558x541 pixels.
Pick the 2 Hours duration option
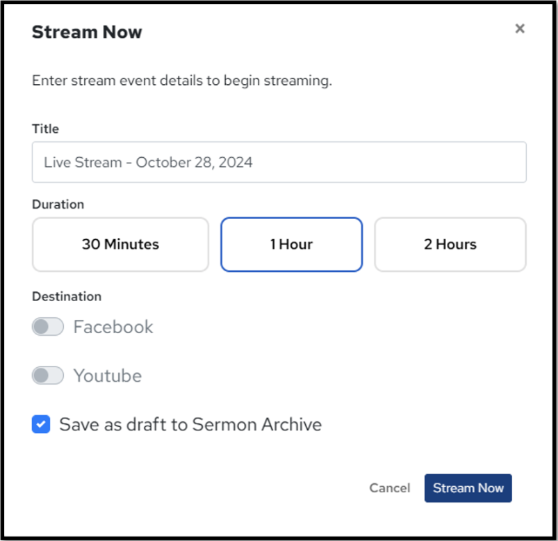point(450,244)
